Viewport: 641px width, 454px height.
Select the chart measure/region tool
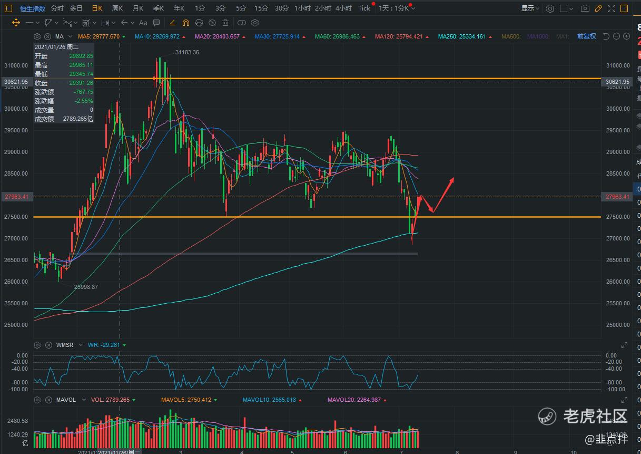point(86,23)
